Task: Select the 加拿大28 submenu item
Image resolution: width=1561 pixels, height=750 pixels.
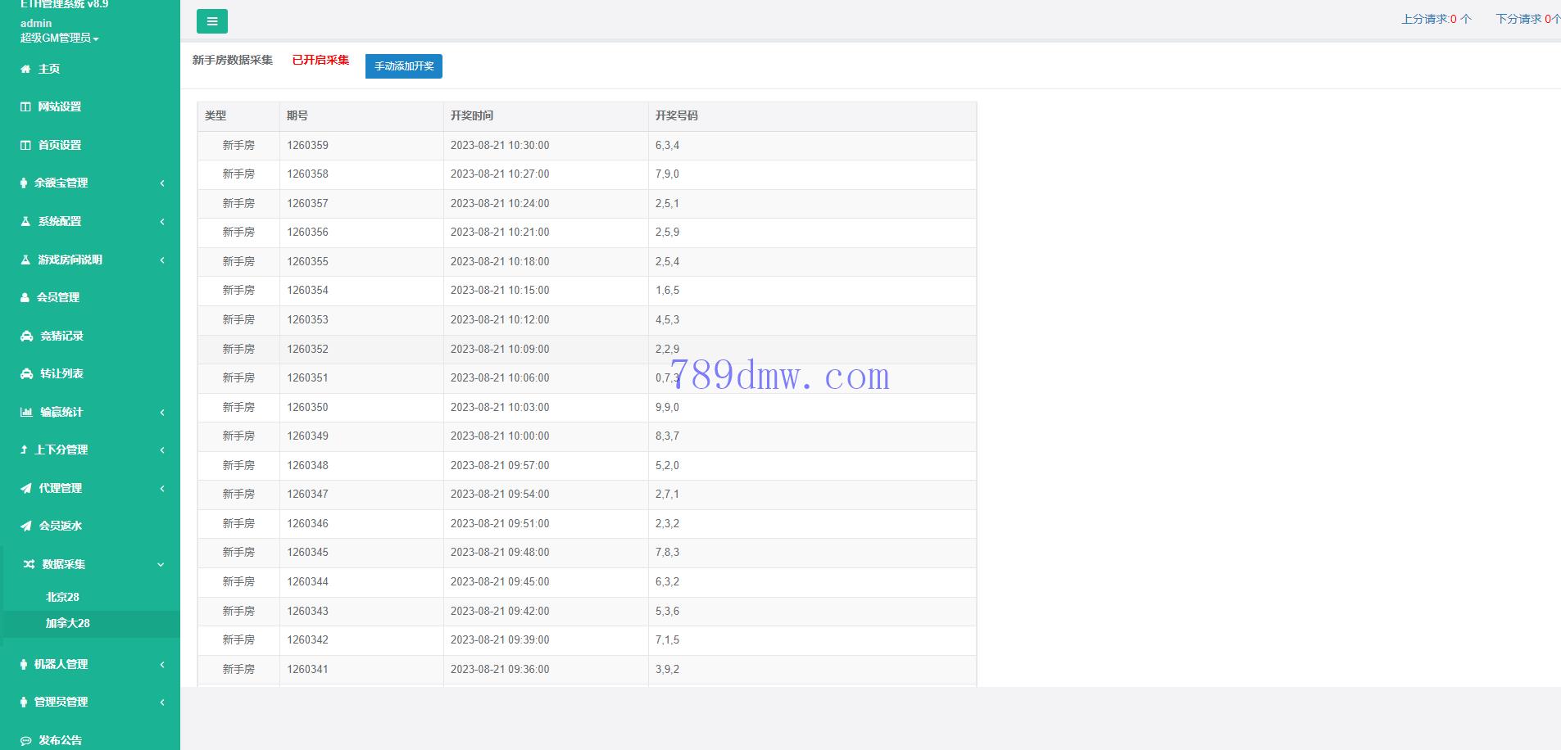Action: pyautogui.click(x=67, y=624)
